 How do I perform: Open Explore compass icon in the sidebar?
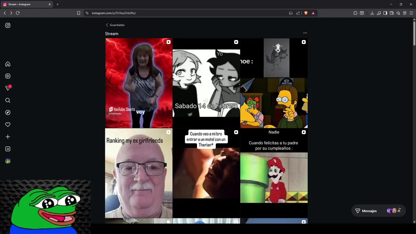coord(8,112)
